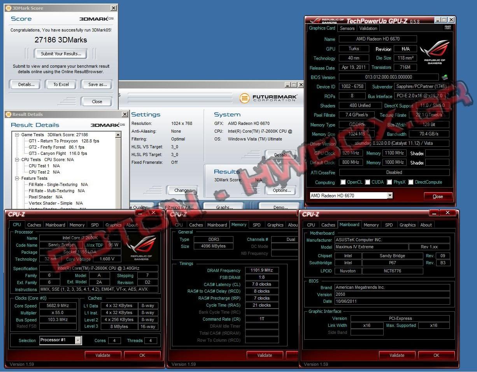Select the 'CPU Test 2' result row

(x=44, y=172)
